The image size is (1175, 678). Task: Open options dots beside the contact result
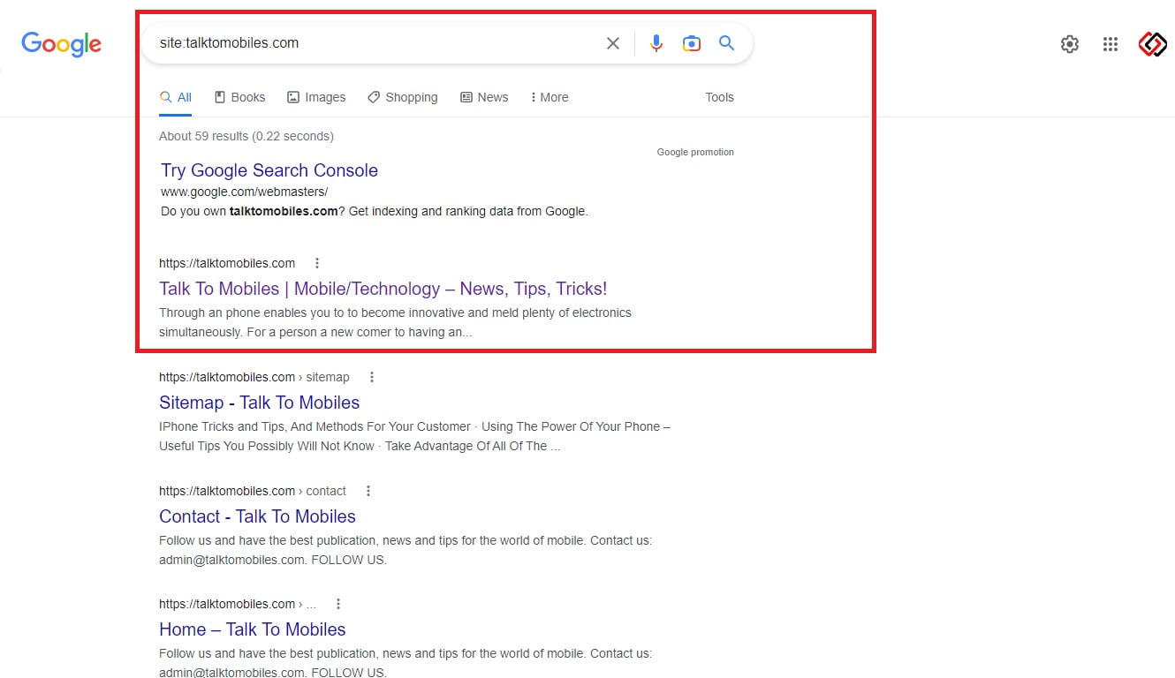(368, 491)
